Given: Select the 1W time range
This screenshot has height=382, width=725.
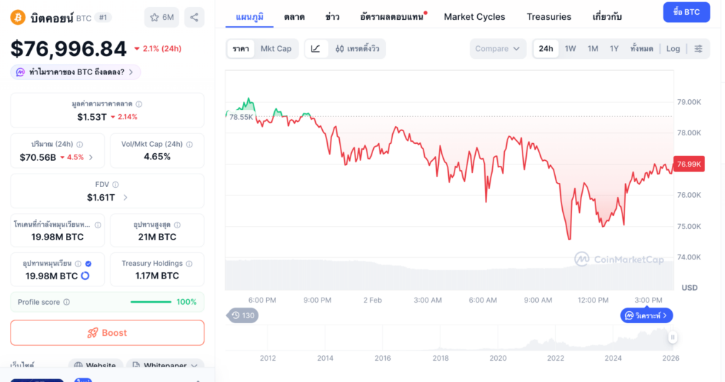Looking at the screenshot, I should [x=570, y=49].
